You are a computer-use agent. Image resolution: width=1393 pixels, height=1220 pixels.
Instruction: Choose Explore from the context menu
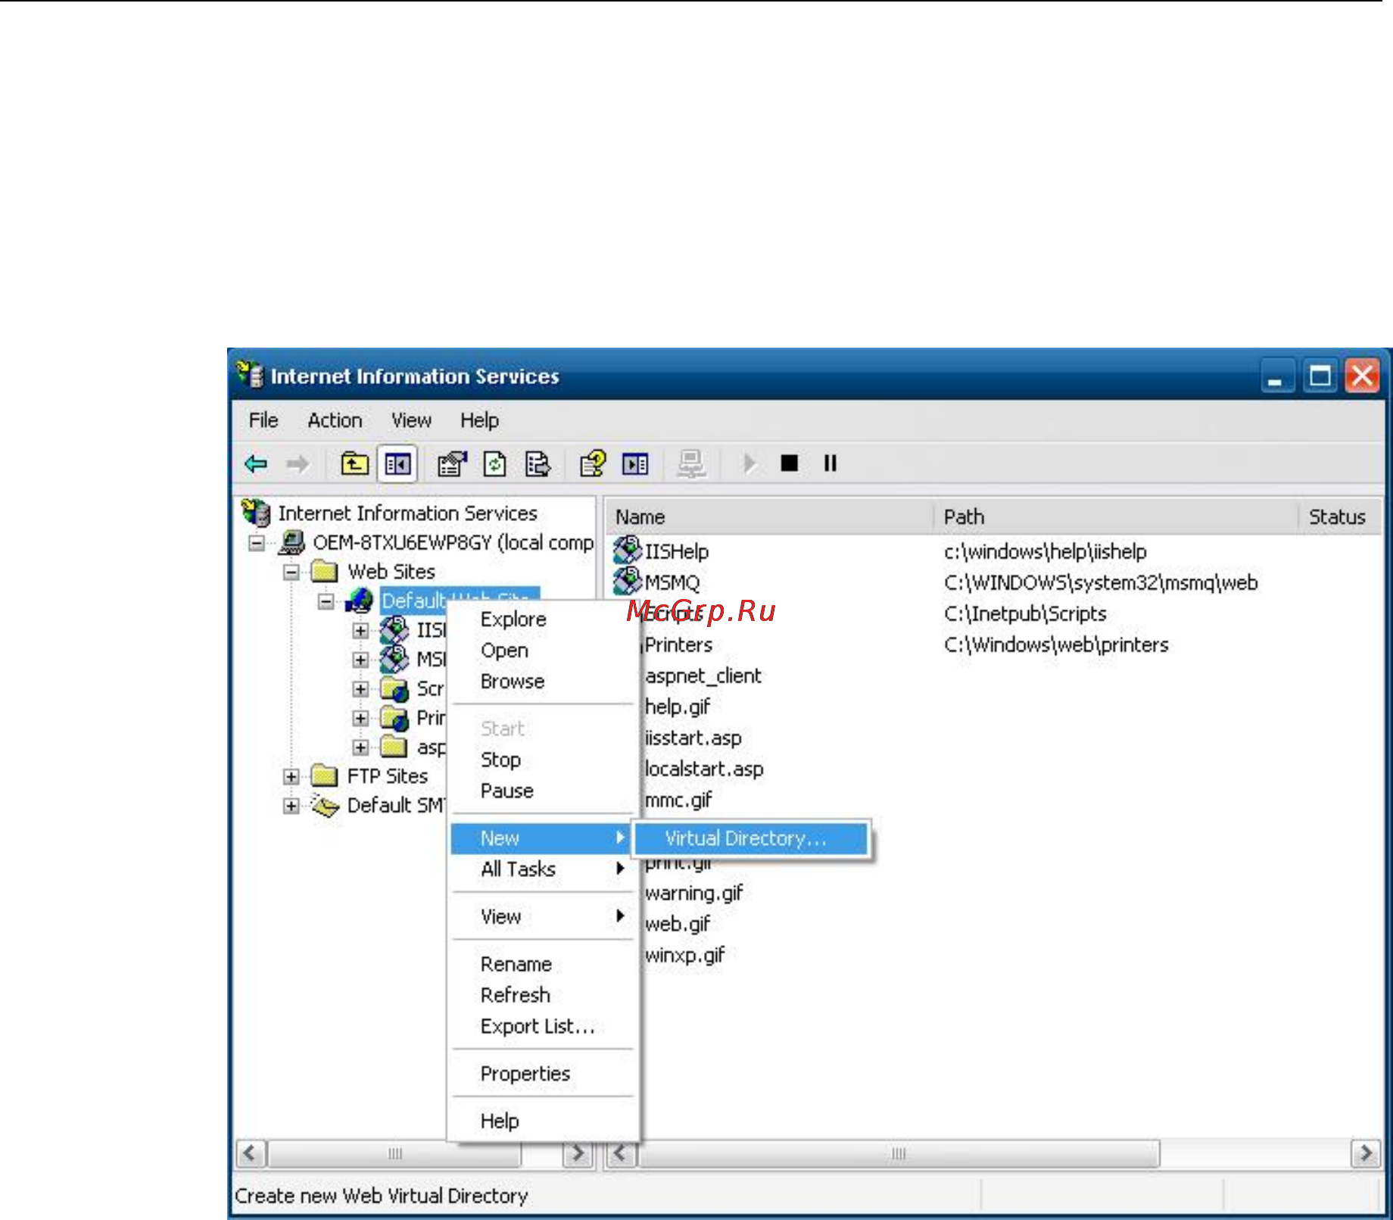click(542, 619)
